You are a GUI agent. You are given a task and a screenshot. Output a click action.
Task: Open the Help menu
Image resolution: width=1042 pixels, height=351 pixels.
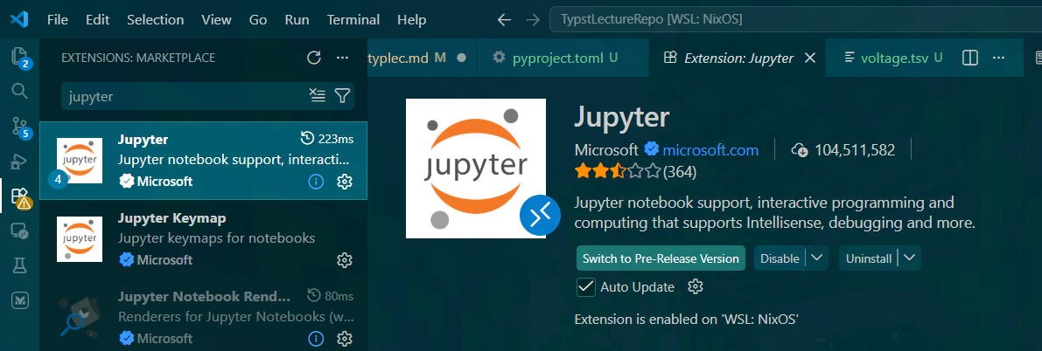[x=411, y=20]
